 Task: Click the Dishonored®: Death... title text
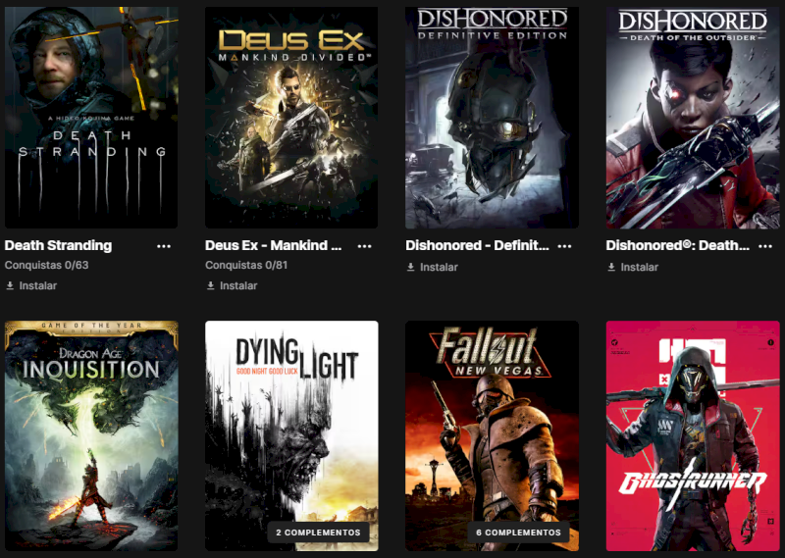(x=677, y=246)
